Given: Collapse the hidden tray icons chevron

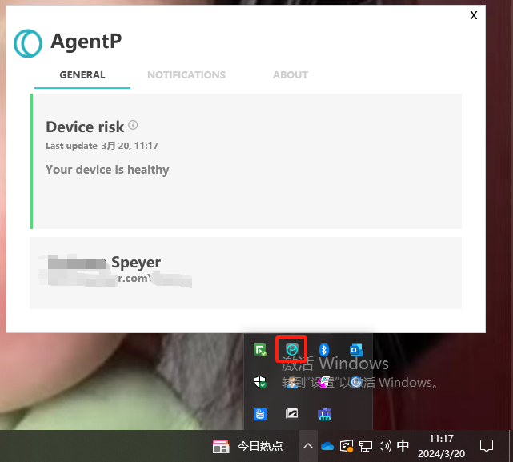Looking at the screenshot, I should (x=307, y=446).
